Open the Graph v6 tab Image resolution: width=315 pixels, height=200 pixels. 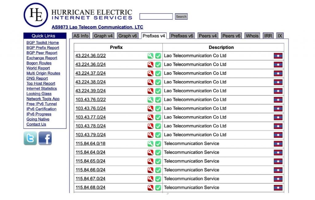128,36
